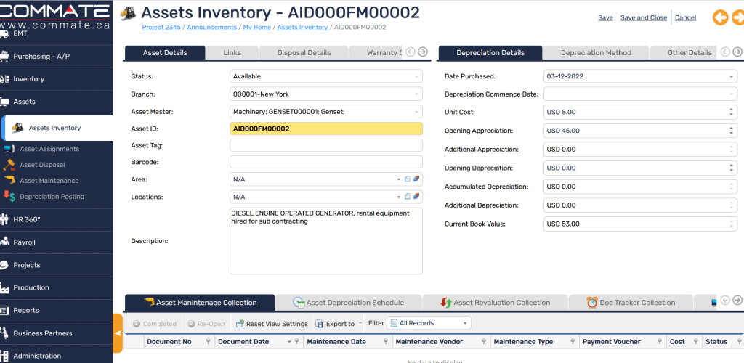
Task: Switch to the Disposal Details tab
Action: point(304,52)
